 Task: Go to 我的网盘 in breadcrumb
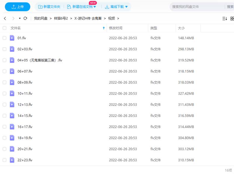click(41, 18)
